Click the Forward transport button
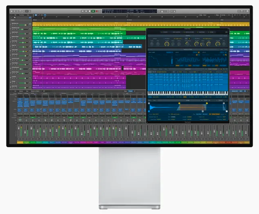The width and height of the screenshot is (259, 214). (86, 11)
